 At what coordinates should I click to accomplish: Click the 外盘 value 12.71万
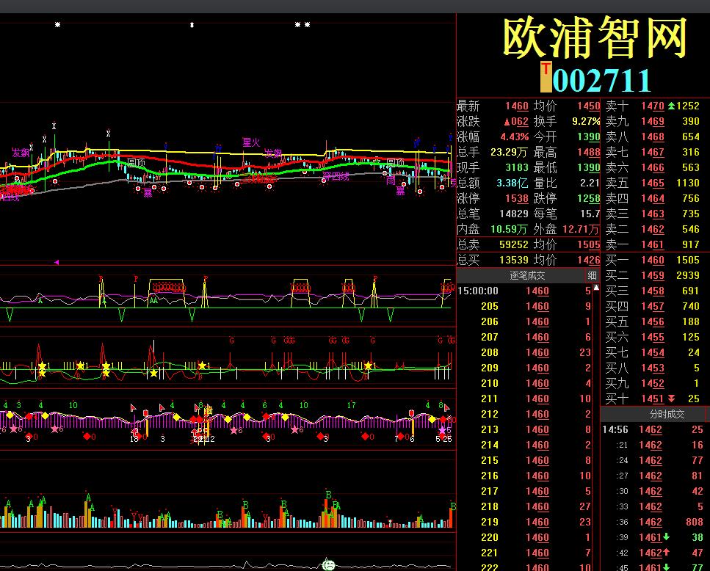pyautogui.click(x=581, y=229)
